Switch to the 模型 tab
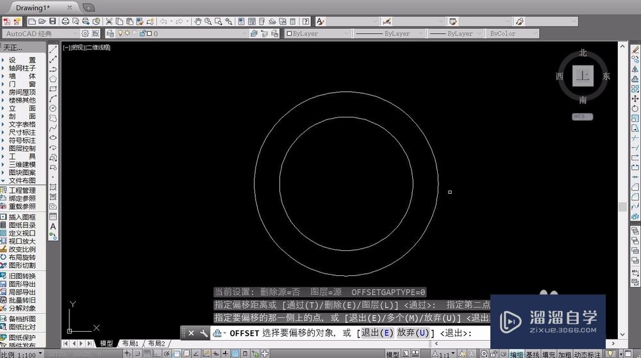 [106, 343]
